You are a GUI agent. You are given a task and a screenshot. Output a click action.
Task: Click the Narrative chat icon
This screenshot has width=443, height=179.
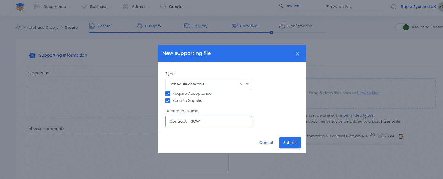click(235, 26)
